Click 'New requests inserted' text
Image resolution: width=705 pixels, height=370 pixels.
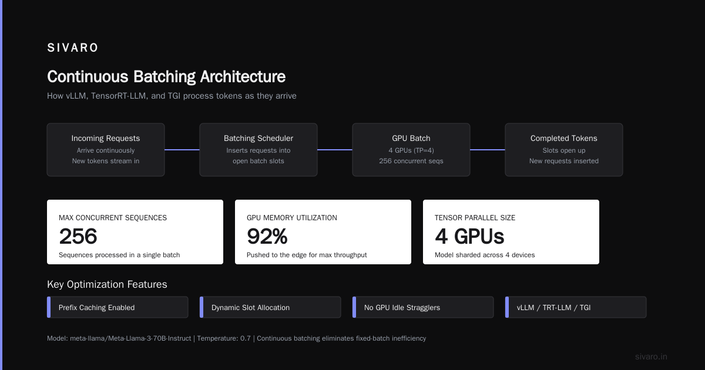pos(564,161)
